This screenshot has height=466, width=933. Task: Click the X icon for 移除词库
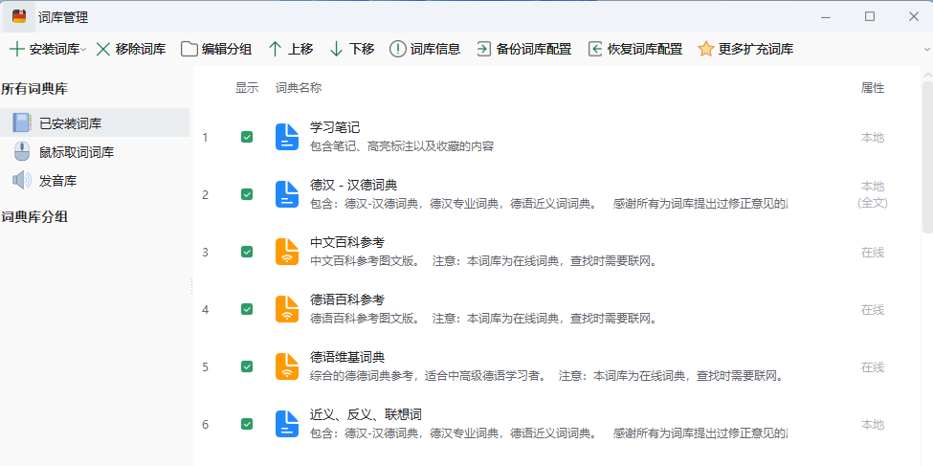click(103, 49)
